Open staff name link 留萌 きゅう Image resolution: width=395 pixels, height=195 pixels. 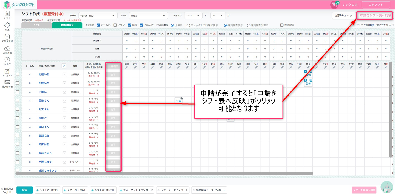45,153
